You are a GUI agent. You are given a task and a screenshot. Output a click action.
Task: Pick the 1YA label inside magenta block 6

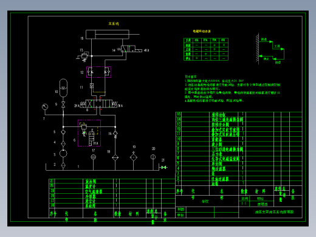pos(95,143)
